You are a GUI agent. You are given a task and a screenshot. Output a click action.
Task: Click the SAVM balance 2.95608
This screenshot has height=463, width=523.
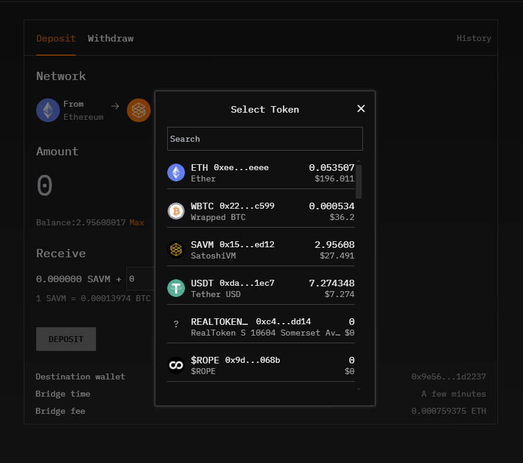334,244
